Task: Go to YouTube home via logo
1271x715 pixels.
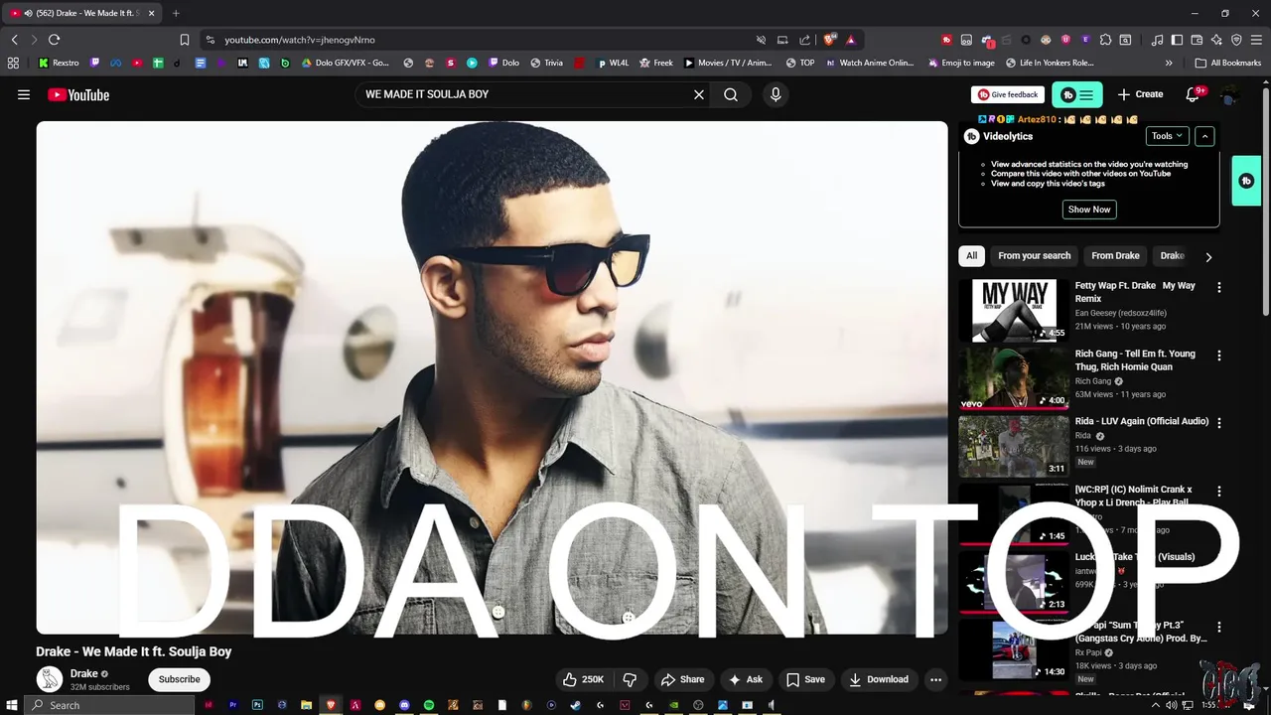Action: (x=78, y=94)
